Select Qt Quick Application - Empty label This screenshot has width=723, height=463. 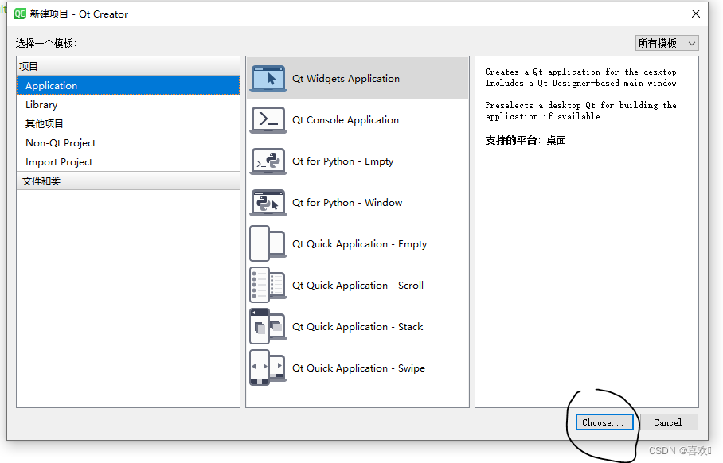click(359, 244)
